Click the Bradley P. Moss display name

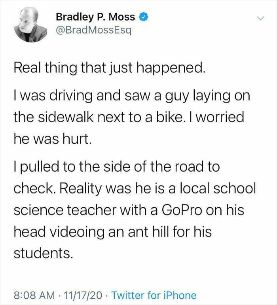pos(95,17)
